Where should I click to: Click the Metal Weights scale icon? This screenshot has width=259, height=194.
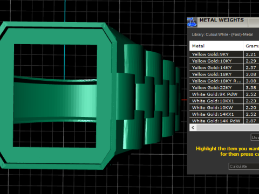192,22
